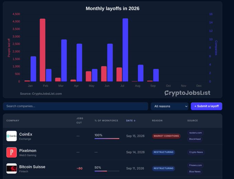This screenshot has width=234, height=179.
Task: Click the Fintech label under Bitcoin Suisse
Action: point(24,171)
